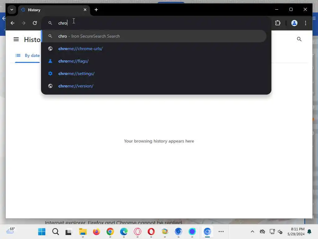Screen dimensions: 318x239
Task: Launch the purple circle browser on the taskbar
Action: (192, 232)
